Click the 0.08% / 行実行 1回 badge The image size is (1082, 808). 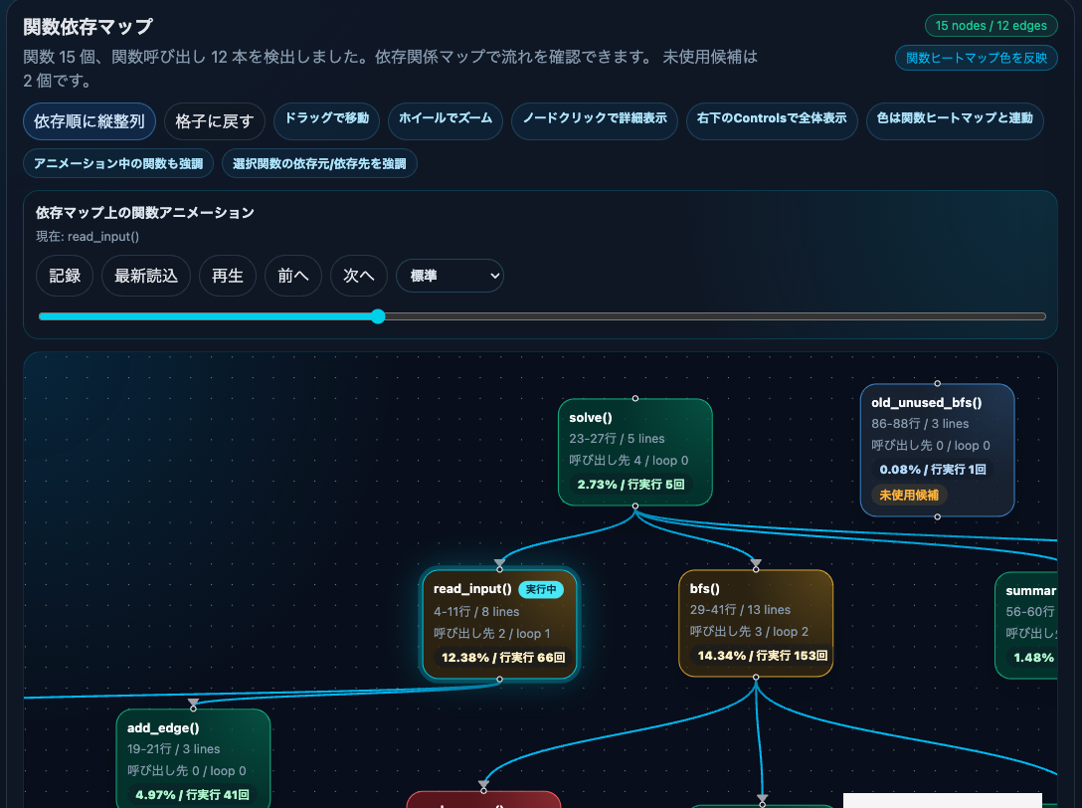[932, 470]
